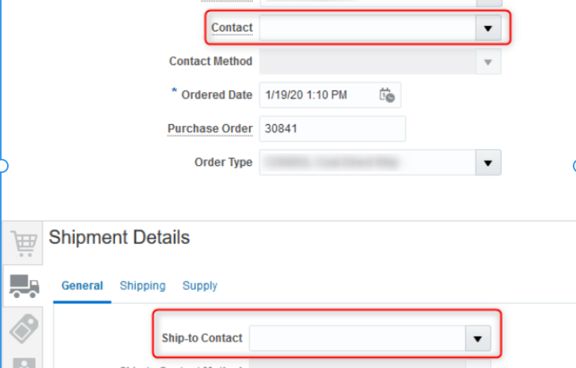Expand the Contact dropdown arrow
576x368 pixels.
pos(489,28)
